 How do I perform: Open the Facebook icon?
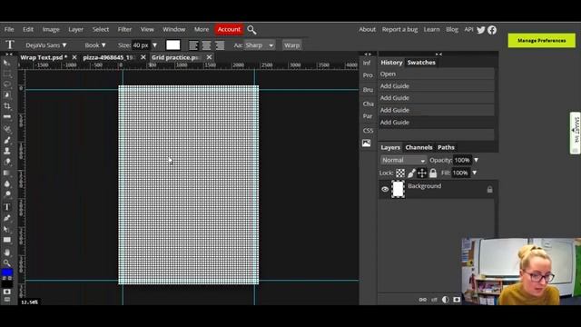pyautogui.click(x=492, y=30)
